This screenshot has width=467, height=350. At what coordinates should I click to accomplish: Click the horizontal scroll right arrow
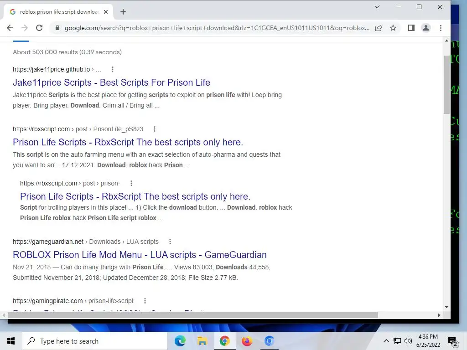pos(439,315)
